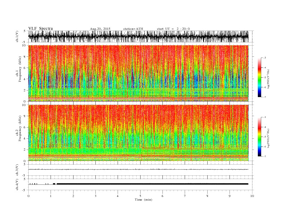Click the lower PSD color scale bar
284x220 pixels.
tap(260, 137)
